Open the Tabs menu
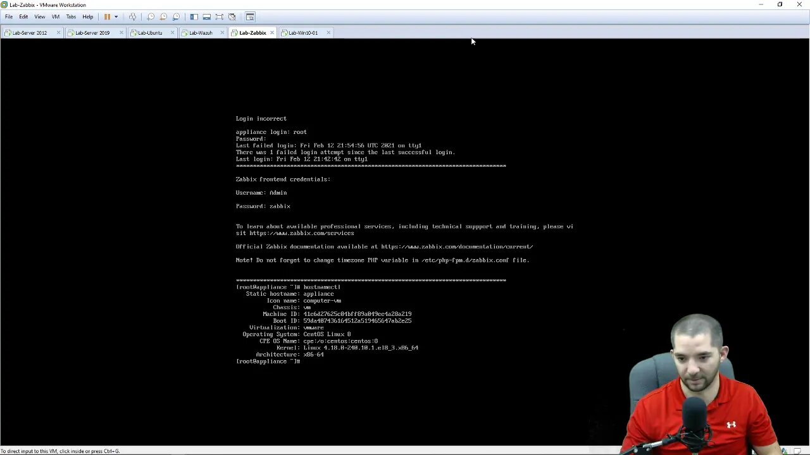This screenshot has width=810, height=455. coord(71,17)
